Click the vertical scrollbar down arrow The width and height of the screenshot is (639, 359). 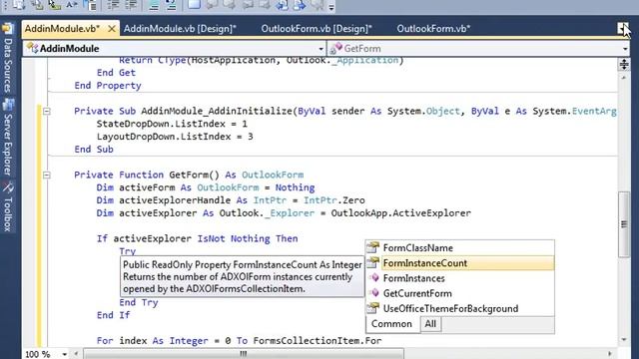click(624, 339)
